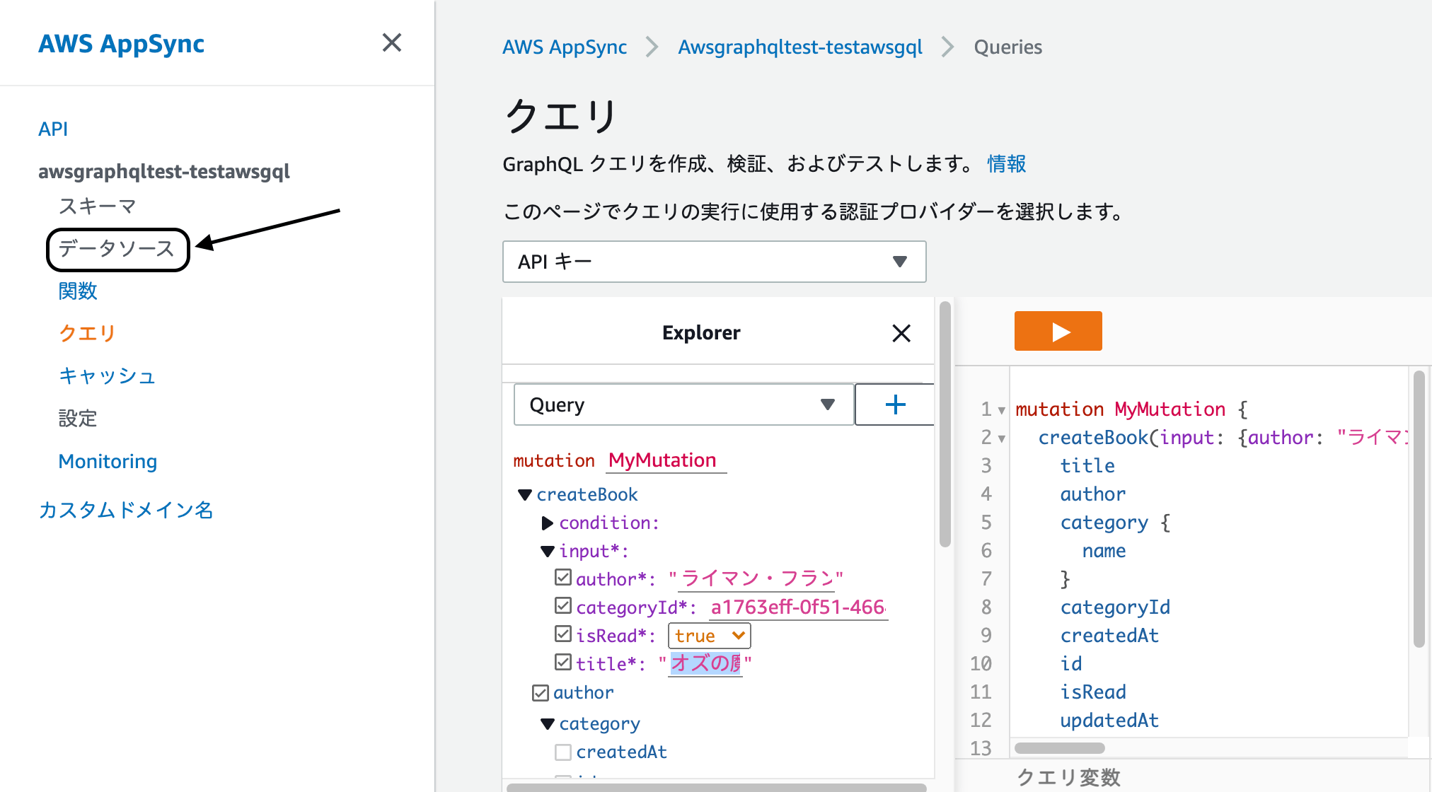Click 'createdAt' on editor line 9
This screenshot has height=792, width=1432.
point(1109,636)
